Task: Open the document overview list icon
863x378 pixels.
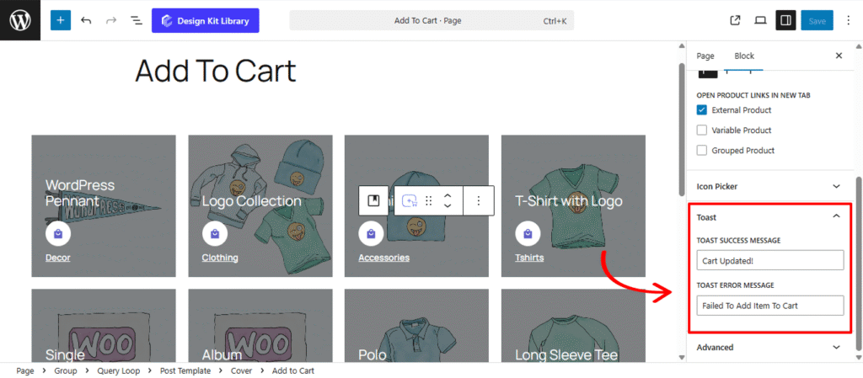Action: click(x=136, y=20)
